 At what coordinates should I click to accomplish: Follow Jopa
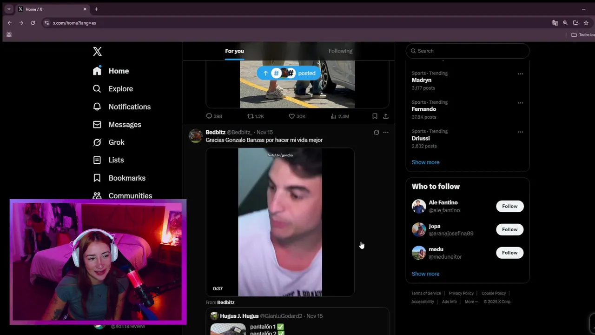point(509,229)
